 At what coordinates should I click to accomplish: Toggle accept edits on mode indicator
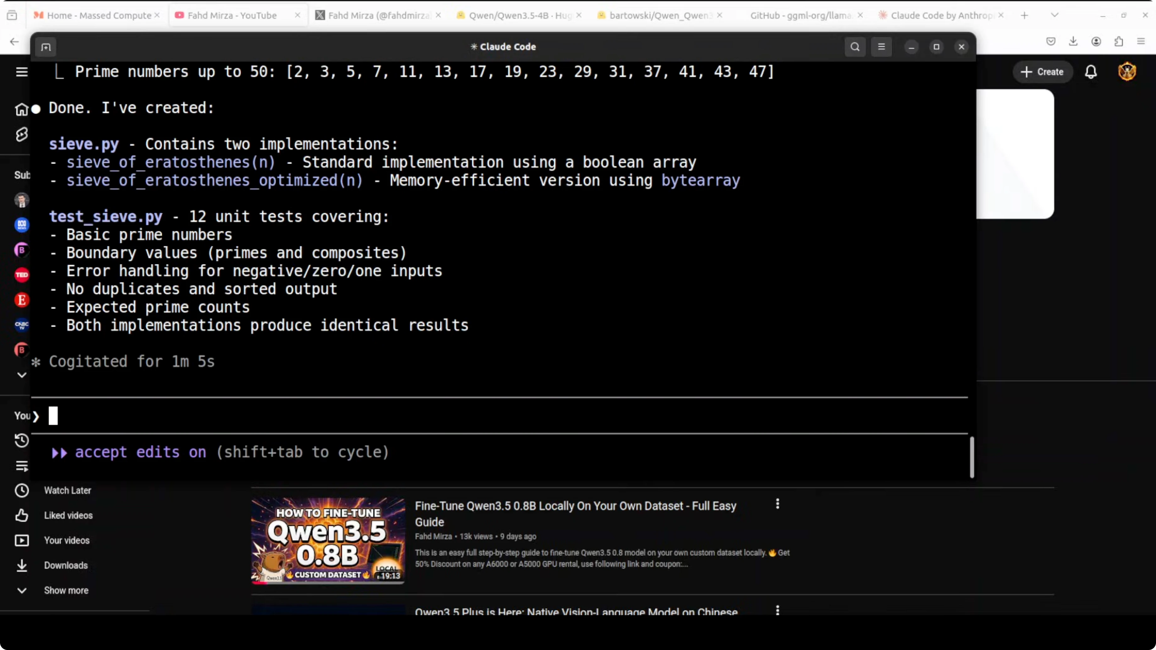tap(140, 452)
